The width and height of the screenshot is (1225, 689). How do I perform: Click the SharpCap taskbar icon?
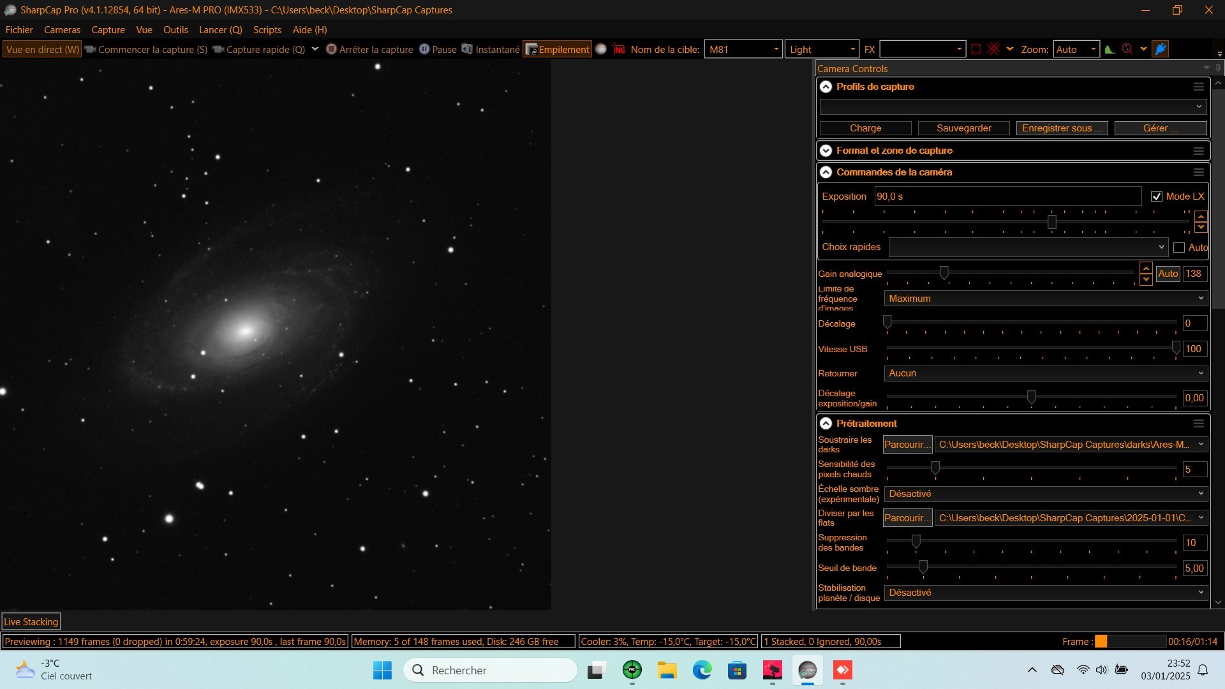(807, 670)
